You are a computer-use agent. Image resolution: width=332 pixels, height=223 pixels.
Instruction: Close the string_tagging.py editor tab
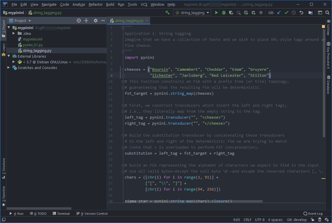pyautogui.click(x=146, y=21)
